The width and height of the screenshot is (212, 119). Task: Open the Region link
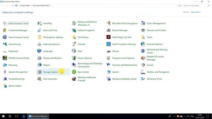tap(46, 65)
